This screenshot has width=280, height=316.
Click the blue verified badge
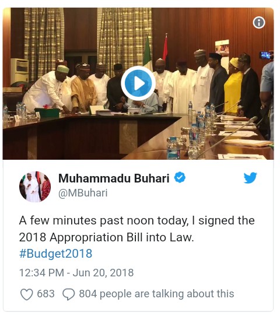click(180, 177)
